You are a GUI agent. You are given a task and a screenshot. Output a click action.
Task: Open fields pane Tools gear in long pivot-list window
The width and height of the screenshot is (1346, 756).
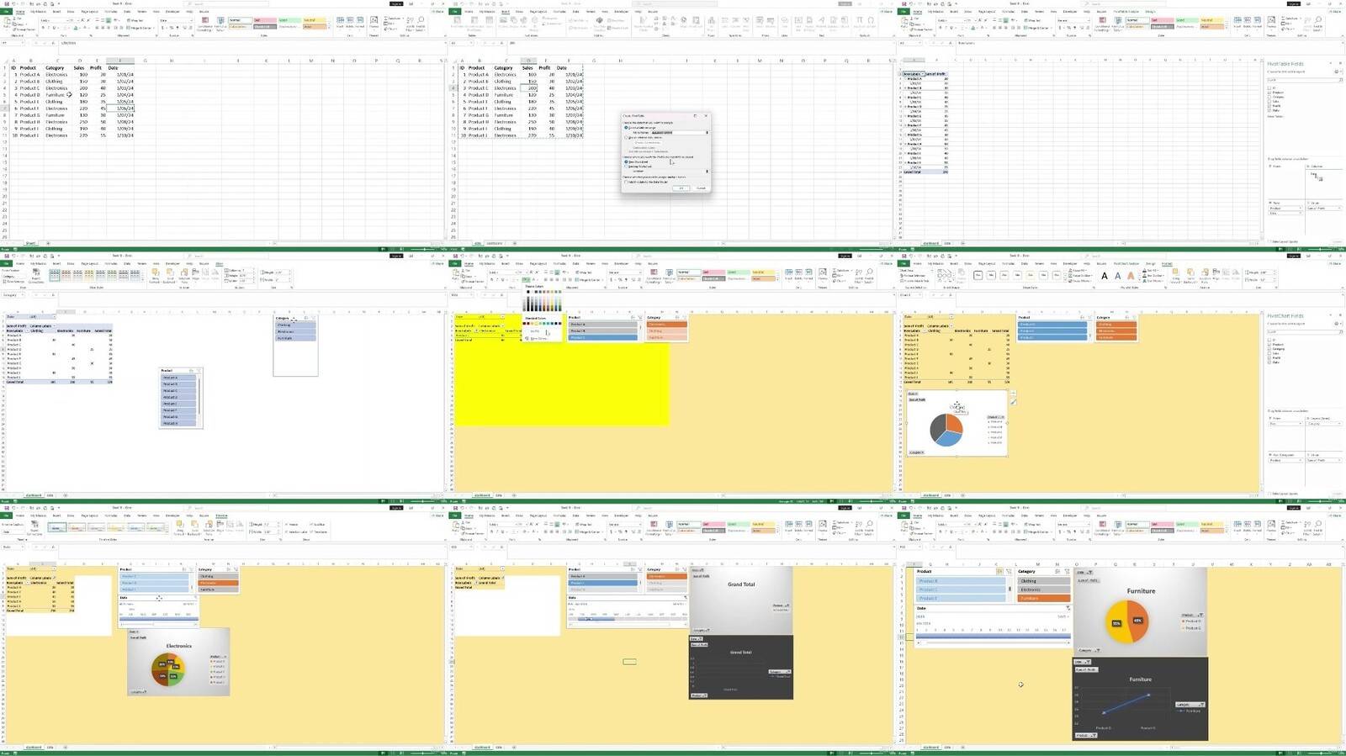click(1337, 71)
